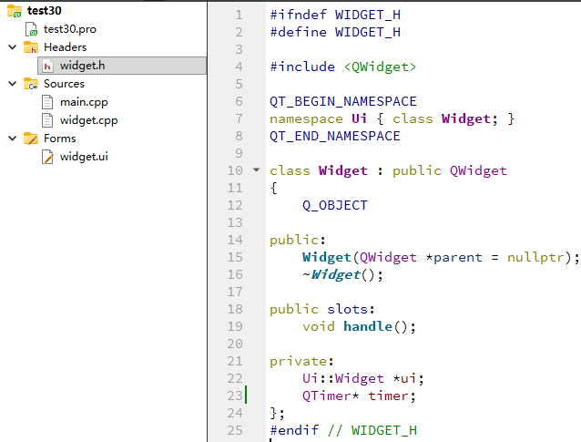Open widget.cpp from the Sources folder

(x=89, y=120)
